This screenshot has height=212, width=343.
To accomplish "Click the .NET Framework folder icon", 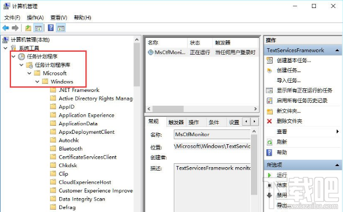I will (x=53, y=90).
